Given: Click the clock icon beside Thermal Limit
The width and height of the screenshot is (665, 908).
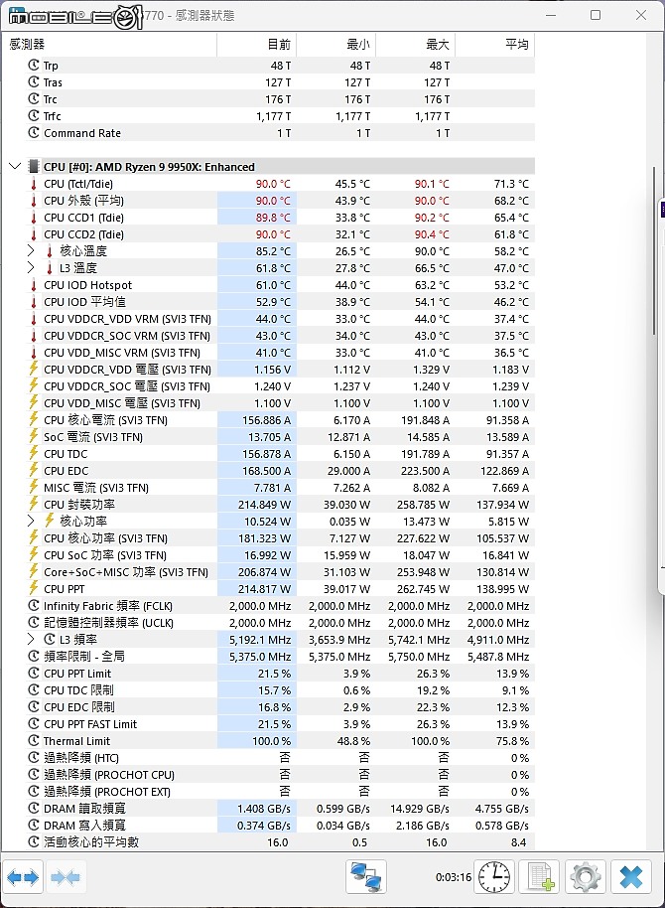Looking at the screenshot, I should (34, 741).
